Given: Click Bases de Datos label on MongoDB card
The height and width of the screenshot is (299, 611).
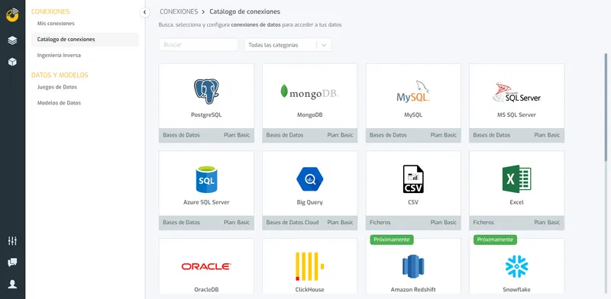Looking at the screenshot, I should click(284, 136).
